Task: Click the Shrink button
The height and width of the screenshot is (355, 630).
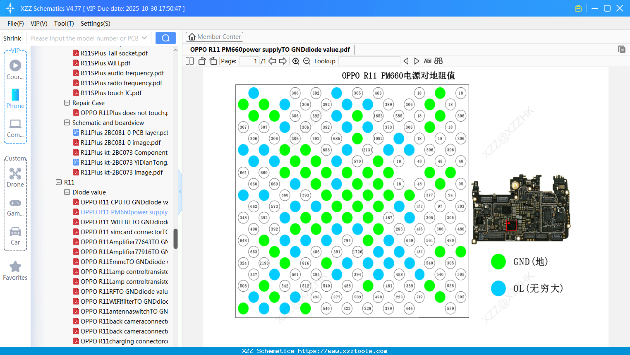Action: click(x=12, y=38)
